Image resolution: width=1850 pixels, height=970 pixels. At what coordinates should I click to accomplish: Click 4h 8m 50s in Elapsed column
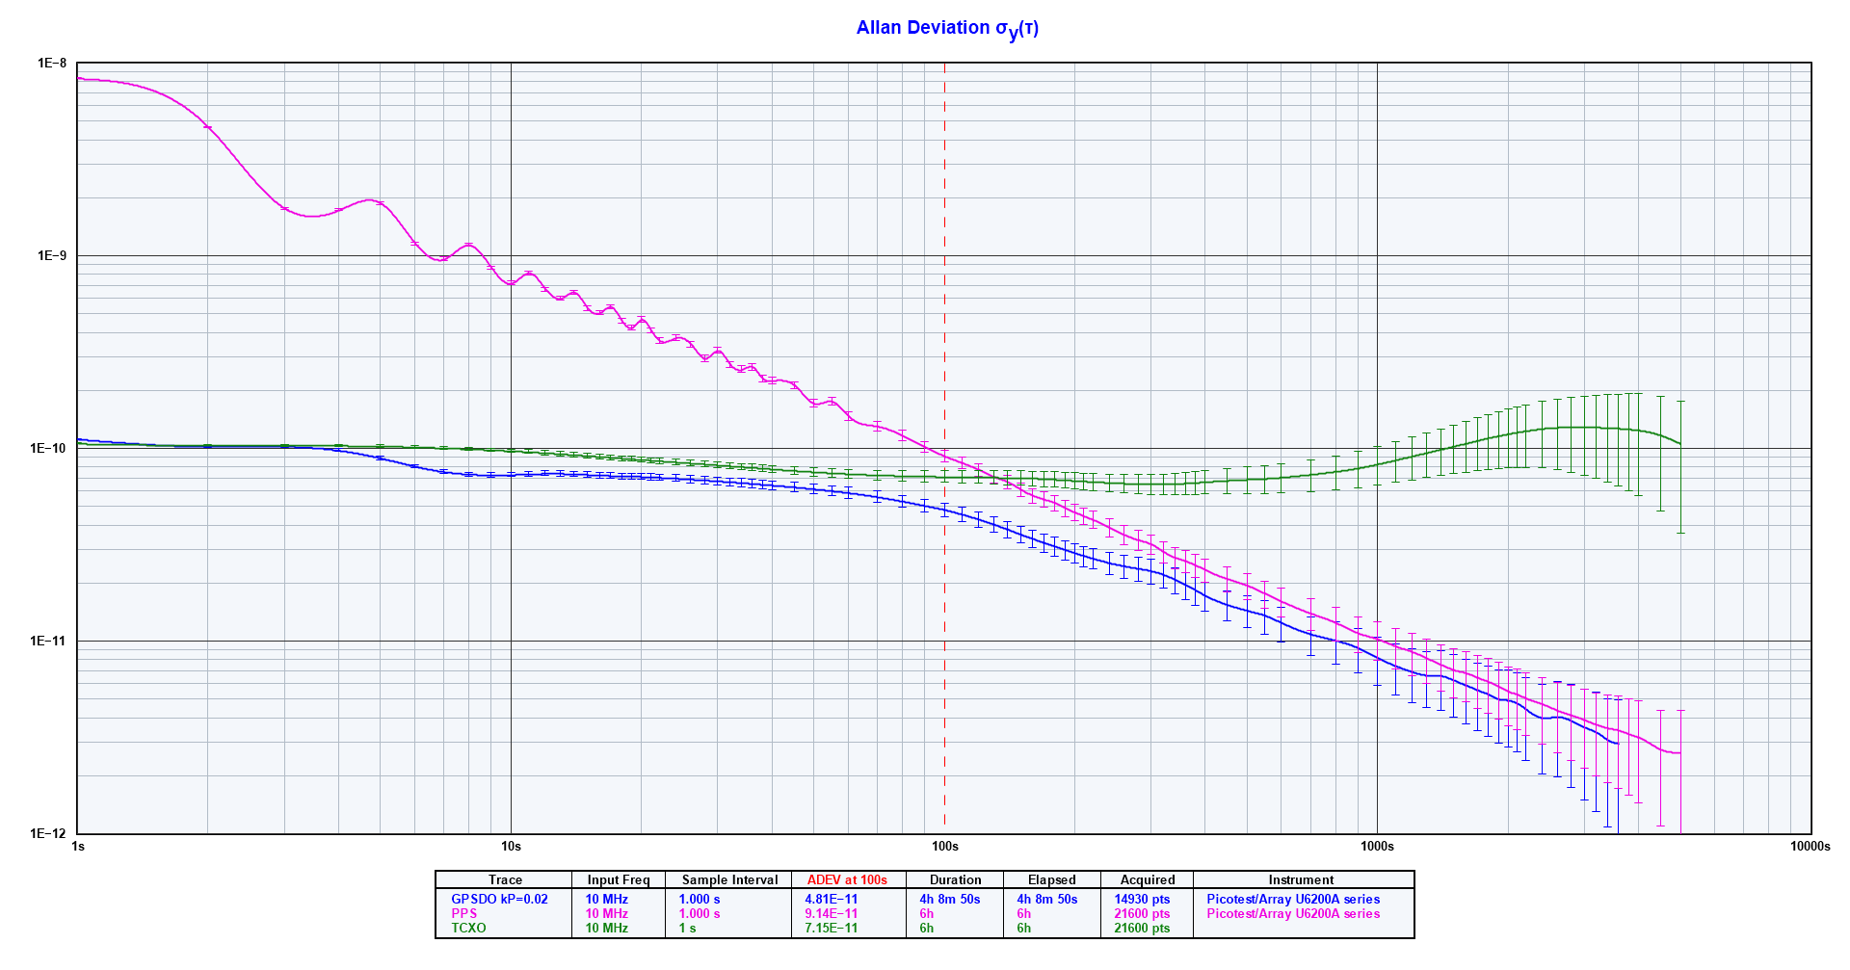pyautogui.click(x=1046, y=900)
